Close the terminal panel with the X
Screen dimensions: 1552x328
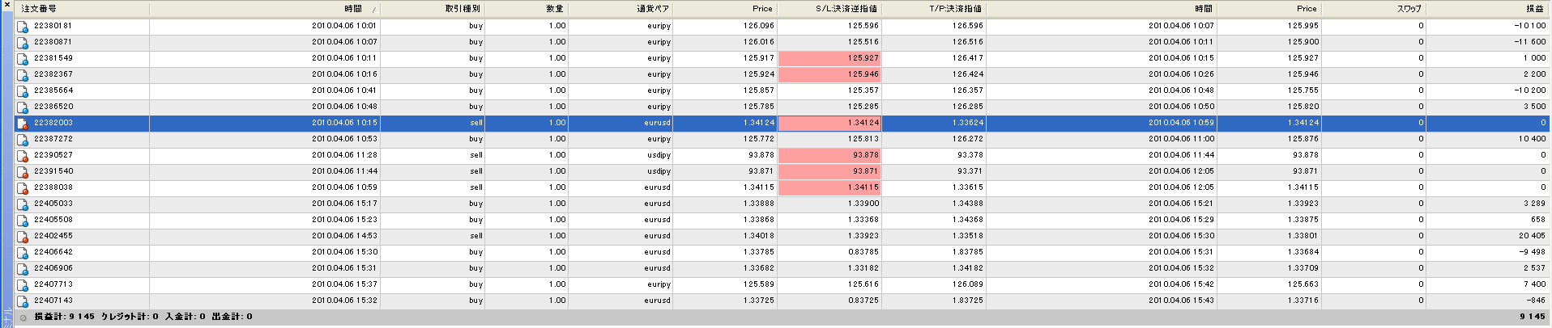tap(7, 6)
